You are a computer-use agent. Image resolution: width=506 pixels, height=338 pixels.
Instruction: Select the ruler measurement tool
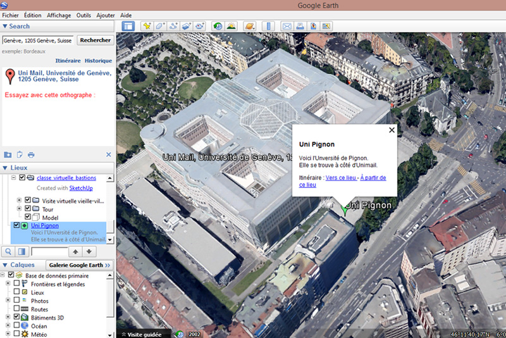[268, 26]
